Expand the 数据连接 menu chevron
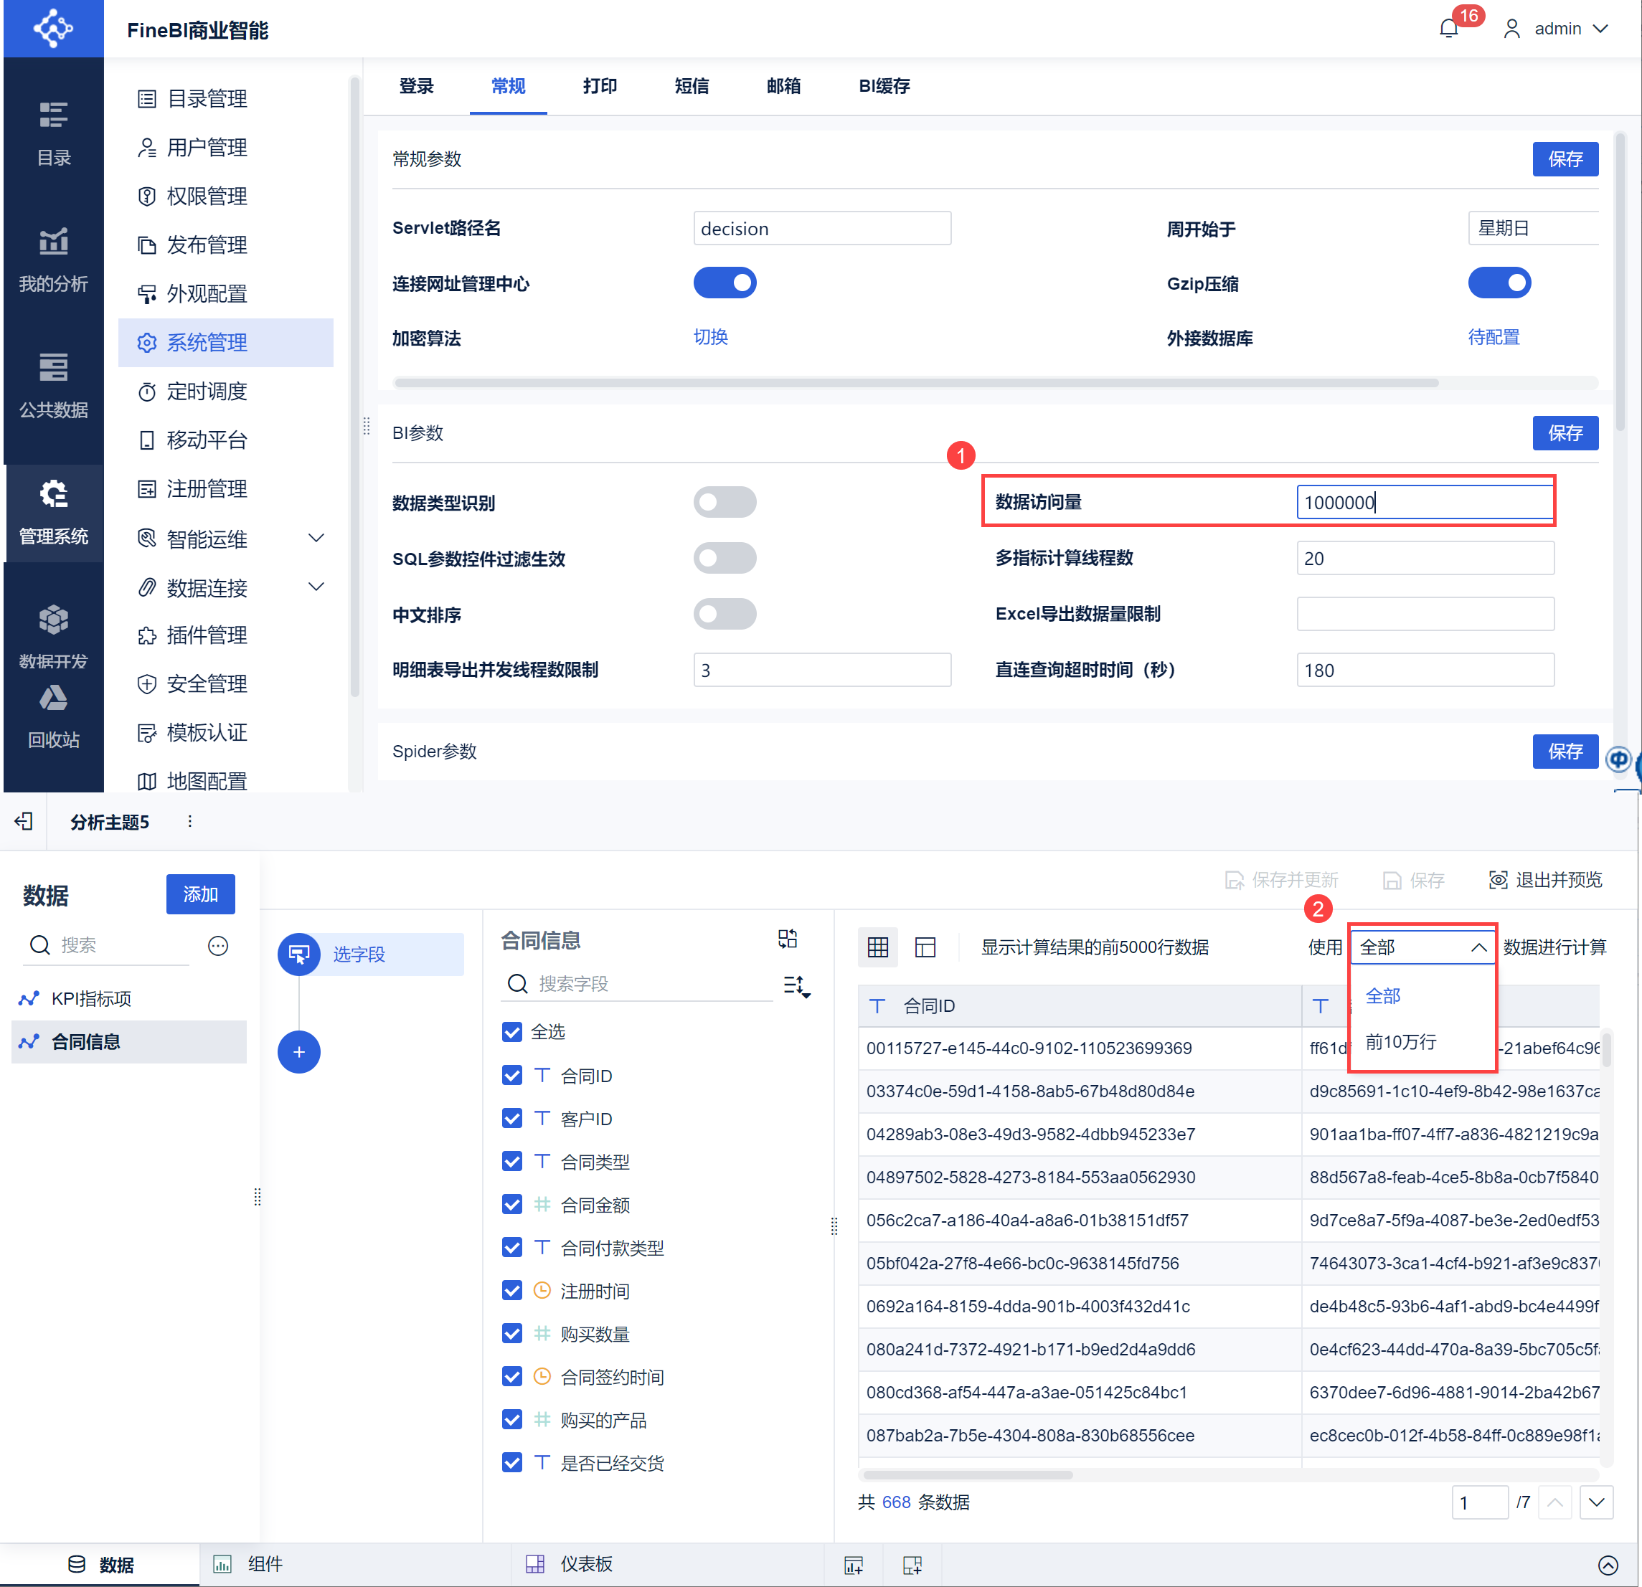 [x=316, y=586]
